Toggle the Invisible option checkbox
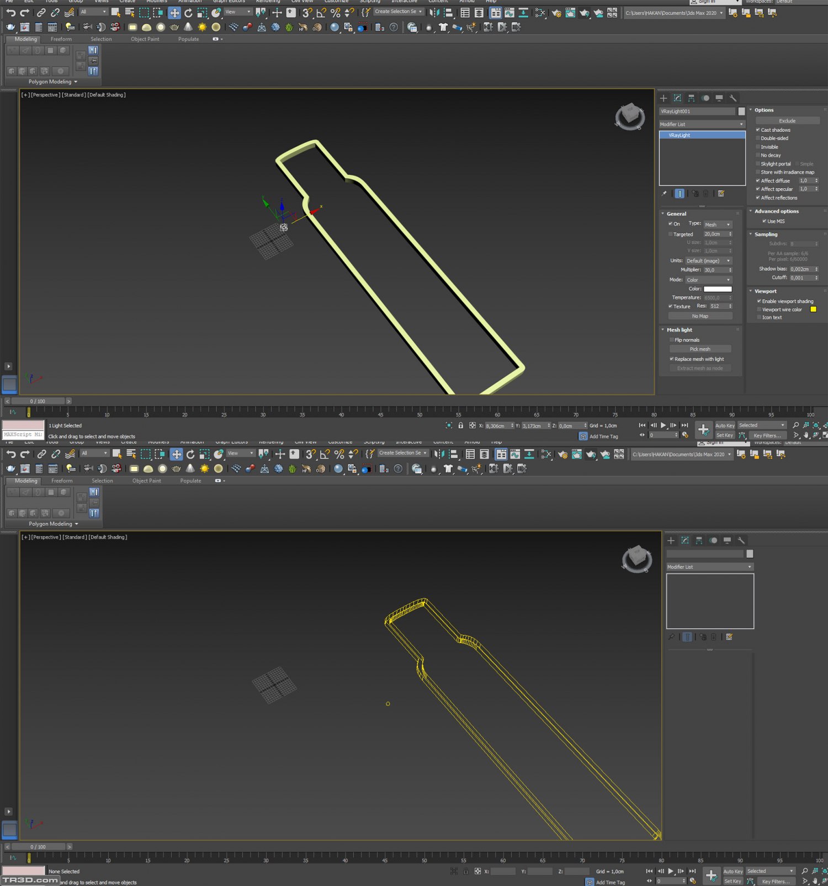 [x=758, y=147]
